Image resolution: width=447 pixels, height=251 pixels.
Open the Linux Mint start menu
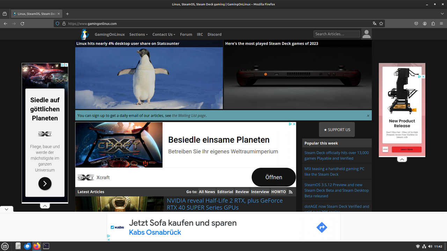pyautogui.click(x=5, y=246)
